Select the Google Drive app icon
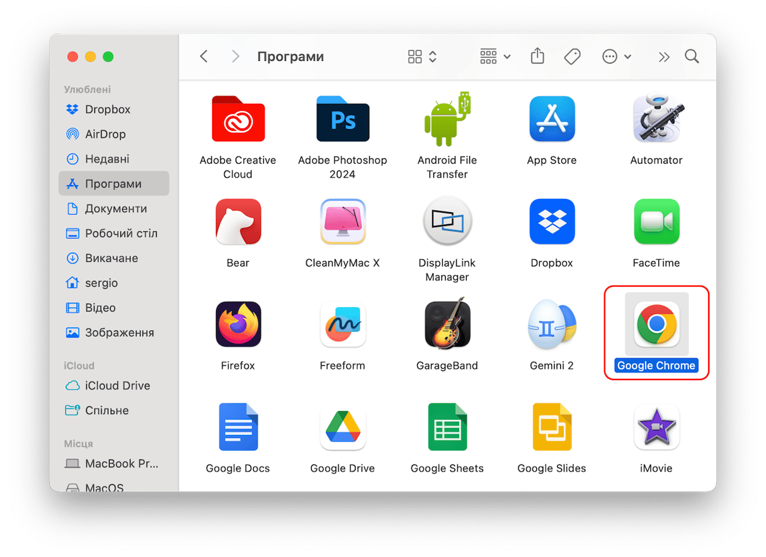The image size is (766, 557). [x=343, y=427]
